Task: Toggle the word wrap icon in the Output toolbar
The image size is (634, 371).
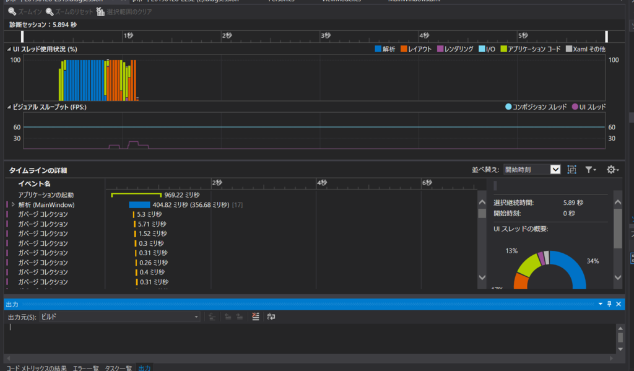Action: pos(271,316)
